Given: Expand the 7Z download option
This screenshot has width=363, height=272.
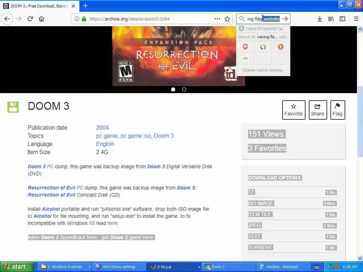Looking at the screenshot, I should coord(292,192).
